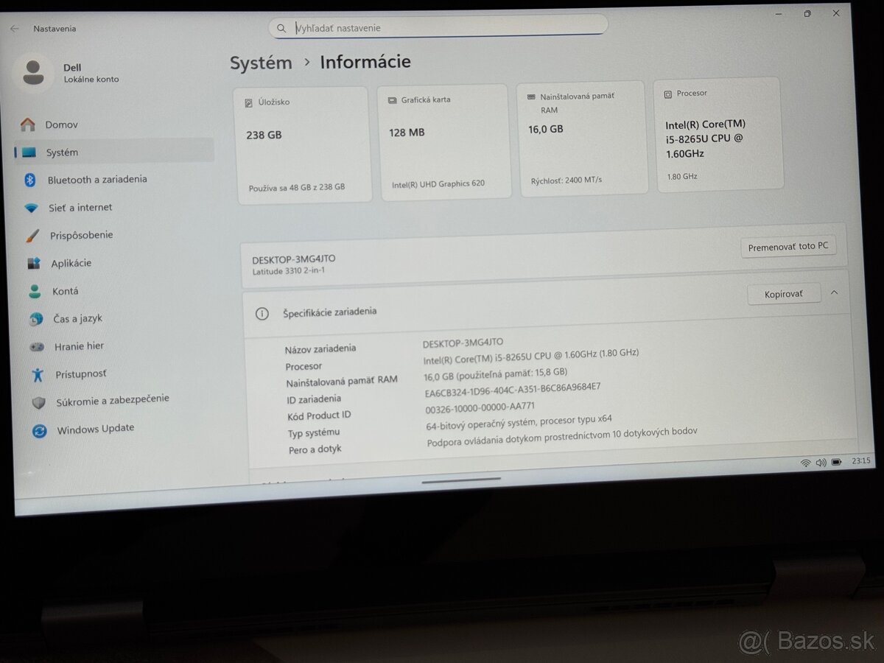
Task: Go to Domov from the sidebar
Action: pyautogui.click(x=60, y=124)
